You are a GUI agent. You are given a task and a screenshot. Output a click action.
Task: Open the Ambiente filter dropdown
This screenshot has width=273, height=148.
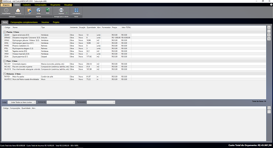coord(61,102)
